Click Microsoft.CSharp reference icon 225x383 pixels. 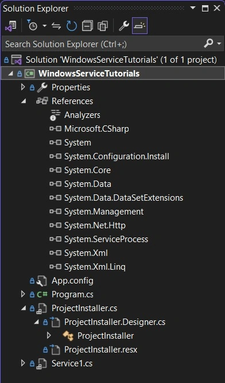[55, 129]
